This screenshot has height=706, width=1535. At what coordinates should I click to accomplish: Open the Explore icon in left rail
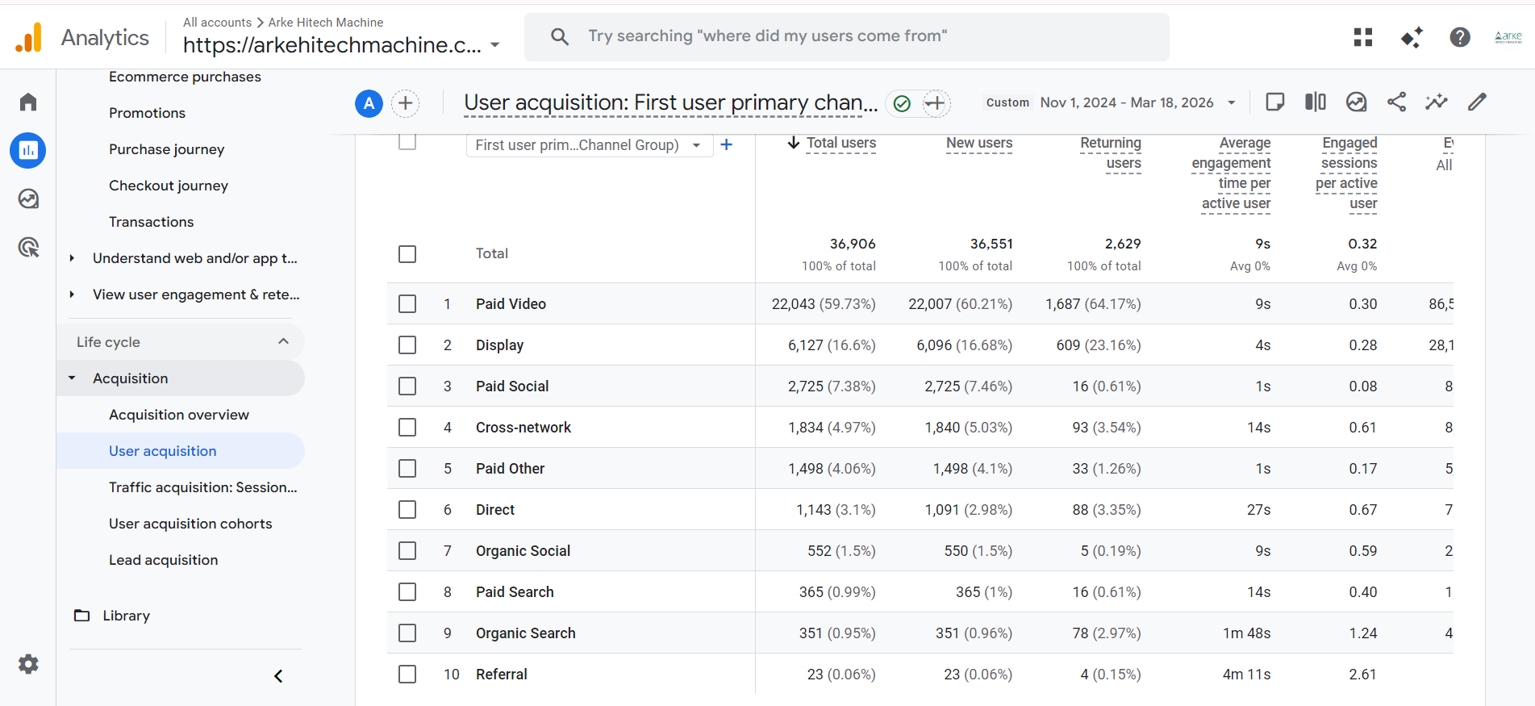tap(28, 198)
